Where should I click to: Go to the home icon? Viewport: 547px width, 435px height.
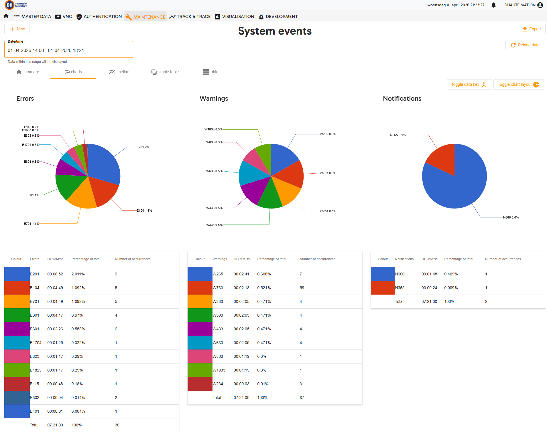tap(6, 16)
